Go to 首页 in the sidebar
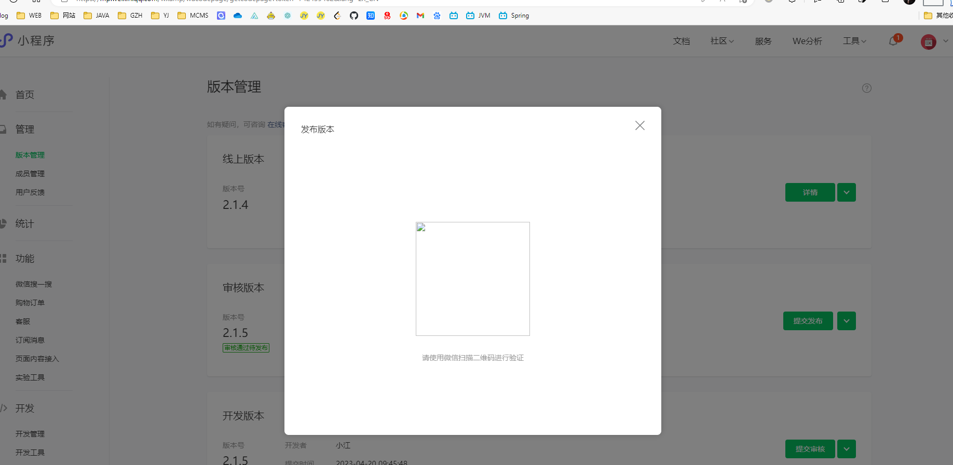The height and width of the screenshot is (465, 953). pyautogui.click(x=24, y=95)
